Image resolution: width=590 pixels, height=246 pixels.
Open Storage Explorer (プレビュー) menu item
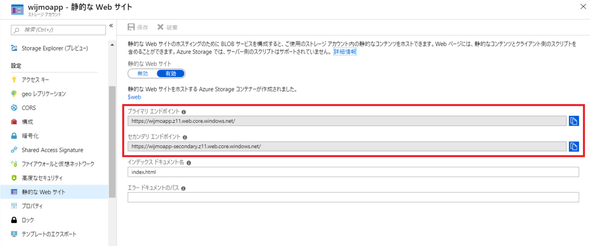pos(54,48)
